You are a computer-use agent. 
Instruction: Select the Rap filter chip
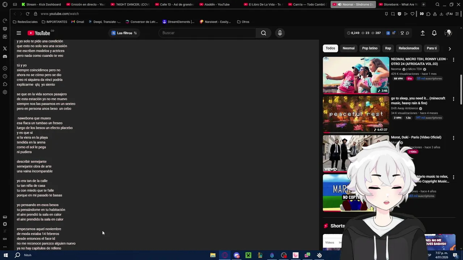point(388,48)
